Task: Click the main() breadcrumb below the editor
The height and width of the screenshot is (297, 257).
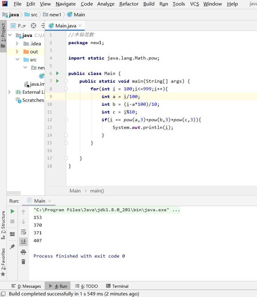Action: click(x=97, y=191)
